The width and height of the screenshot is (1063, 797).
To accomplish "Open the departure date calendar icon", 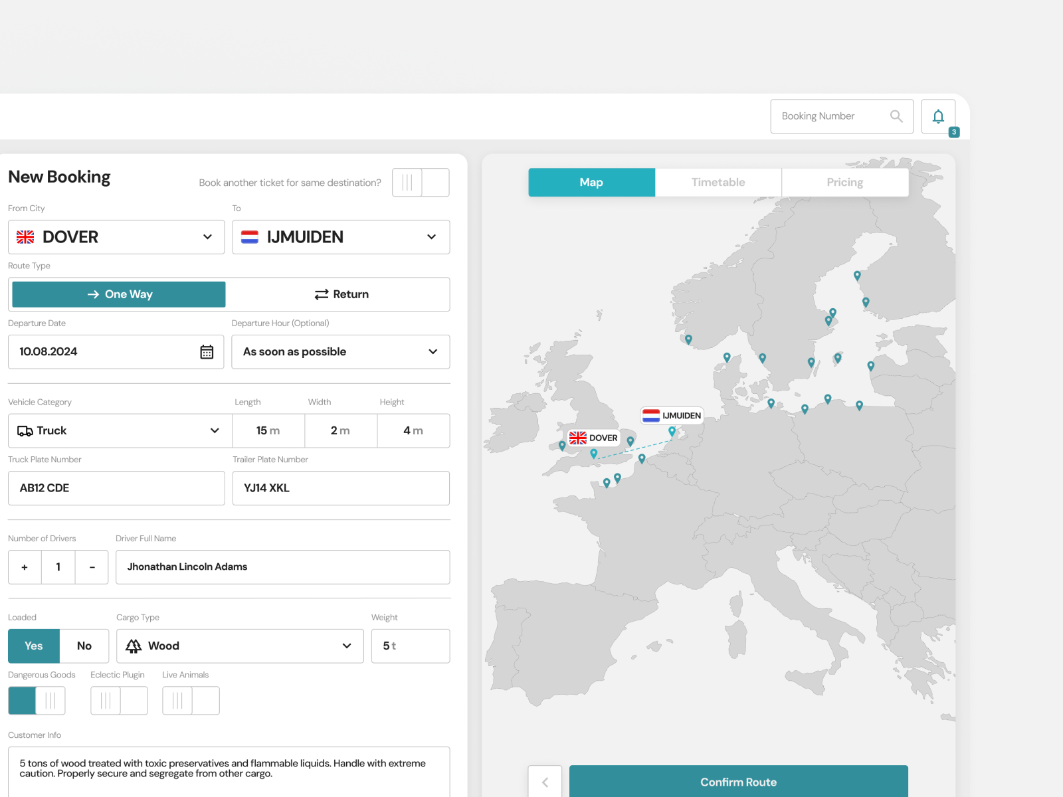I will coord(207,352).
